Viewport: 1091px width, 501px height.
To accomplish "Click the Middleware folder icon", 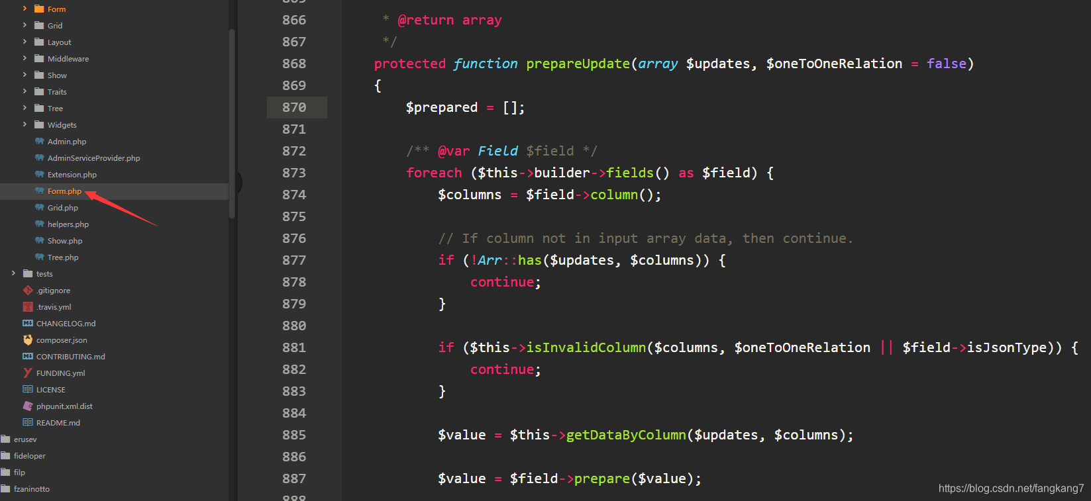I will 39,58.
